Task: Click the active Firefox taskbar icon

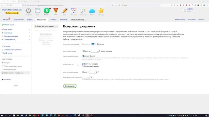Action: (88, 115)
